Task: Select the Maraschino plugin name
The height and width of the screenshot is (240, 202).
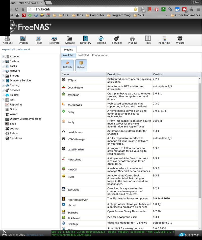Action: click(x=74, y=160)
